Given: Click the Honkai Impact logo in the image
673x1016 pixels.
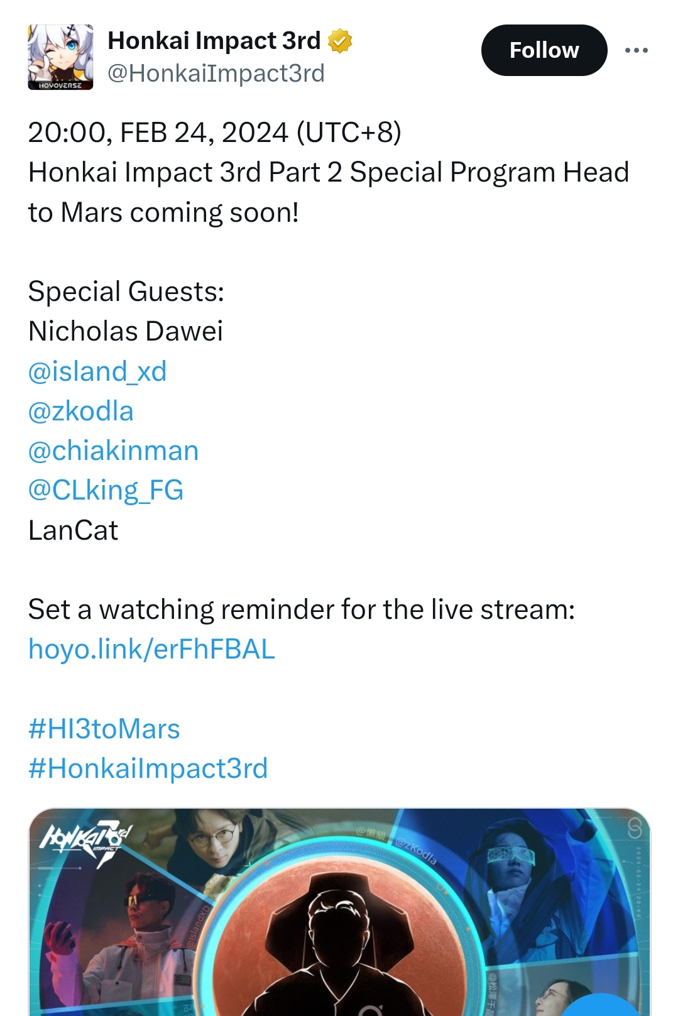Looking at the screenshot, I should point(86,843).
